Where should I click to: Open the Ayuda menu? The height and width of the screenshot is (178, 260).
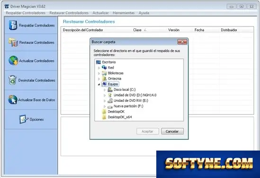(144, 13)
